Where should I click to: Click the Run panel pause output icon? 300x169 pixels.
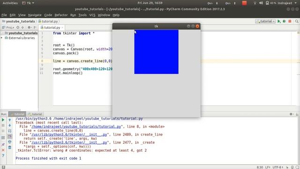[3, 131]
